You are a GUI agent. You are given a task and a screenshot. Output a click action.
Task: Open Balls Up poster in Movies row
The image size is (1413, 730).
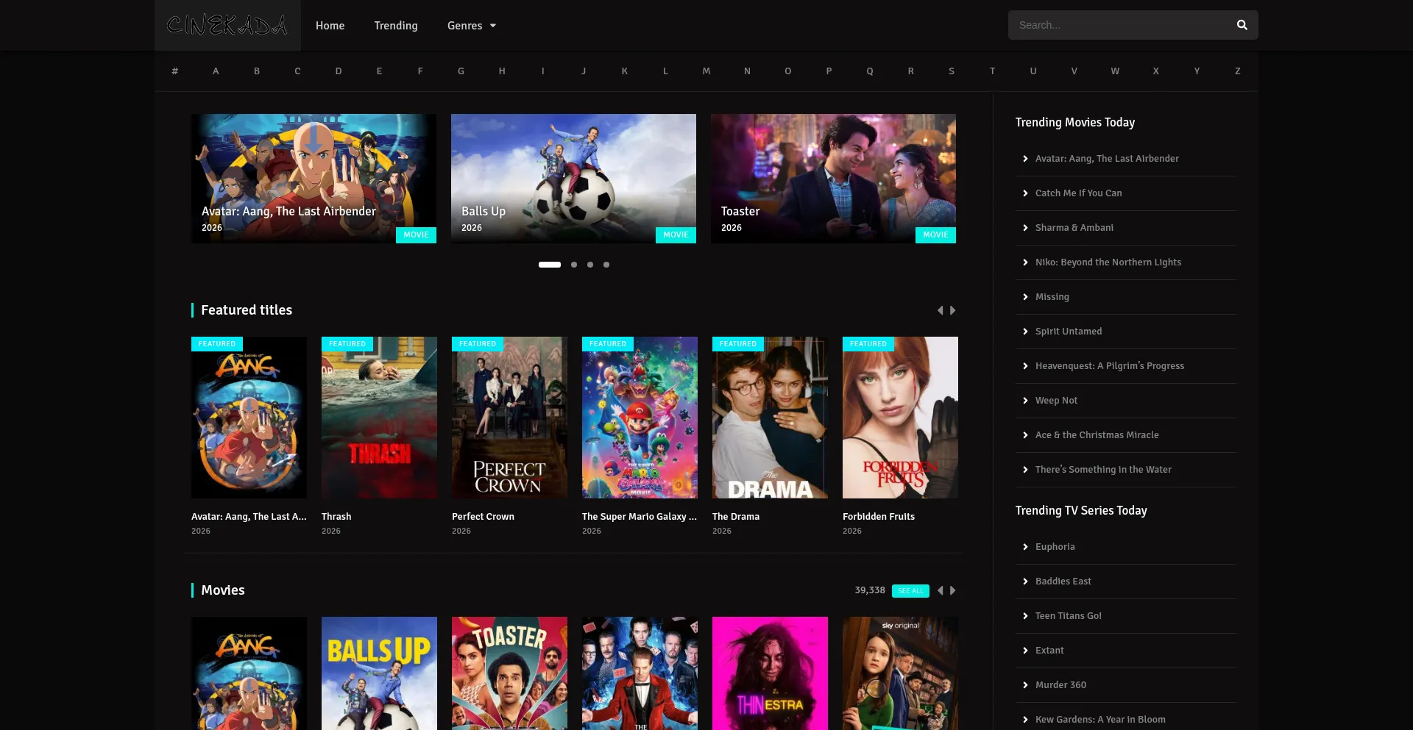tap(379, 673)
